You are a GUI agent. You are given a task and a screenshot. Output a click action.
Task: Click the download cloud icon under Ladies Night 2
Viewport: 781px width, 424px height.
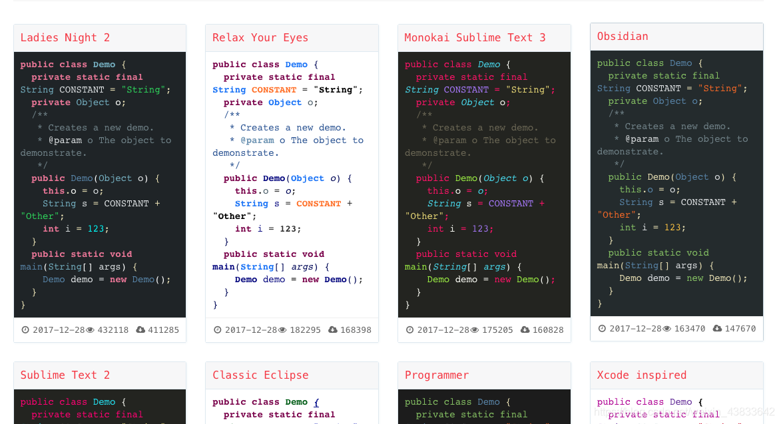pyautogui.click(x=140, y=329)
